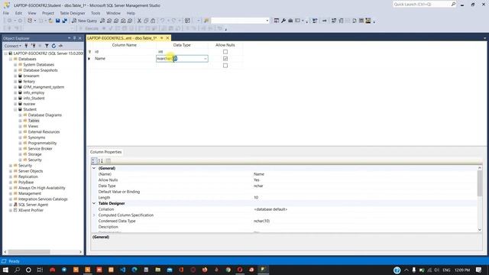
Task: Open the Window menu
Action: [x=113, y=13]
